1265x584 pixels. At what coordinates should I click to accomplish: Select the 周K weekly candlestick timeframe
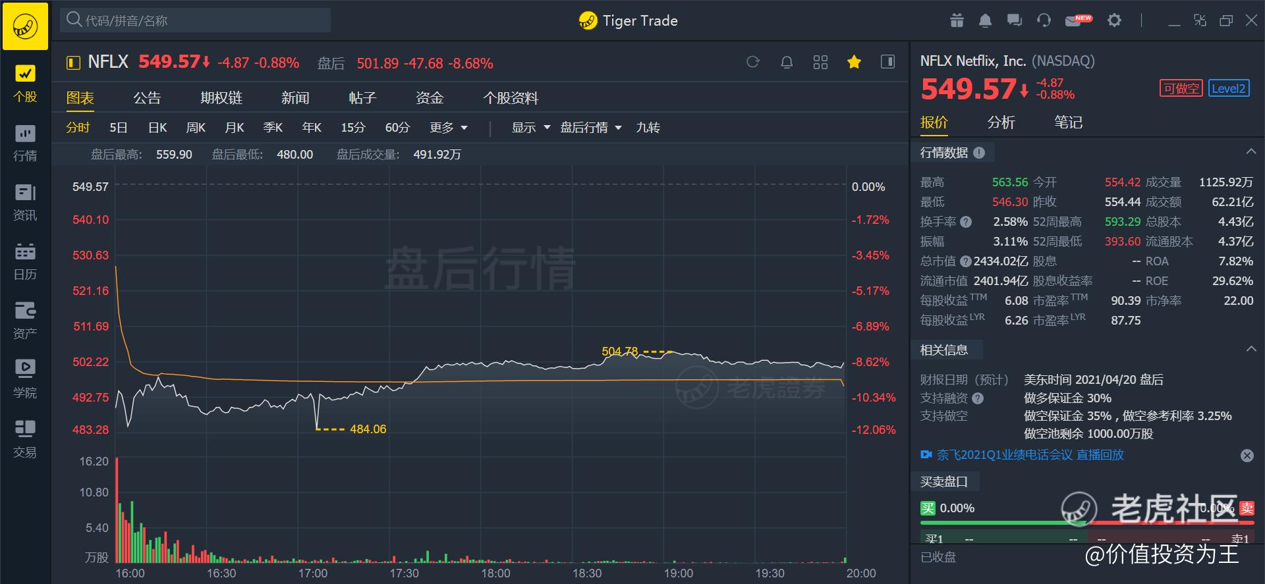click(x=196, y=128)
